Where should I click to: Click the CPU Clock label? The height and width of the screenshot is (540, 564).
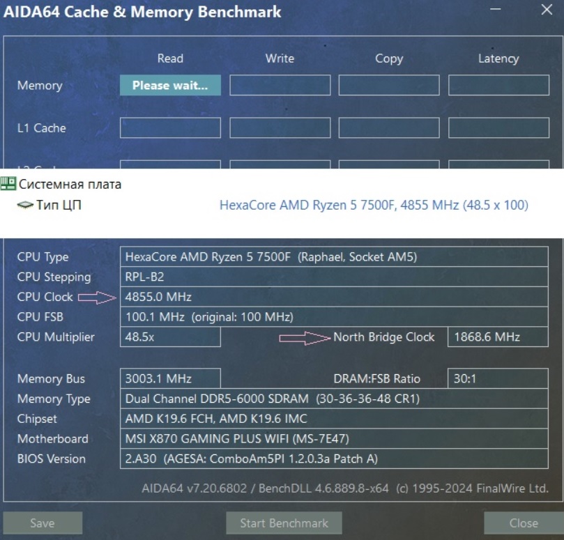(45, 297)
